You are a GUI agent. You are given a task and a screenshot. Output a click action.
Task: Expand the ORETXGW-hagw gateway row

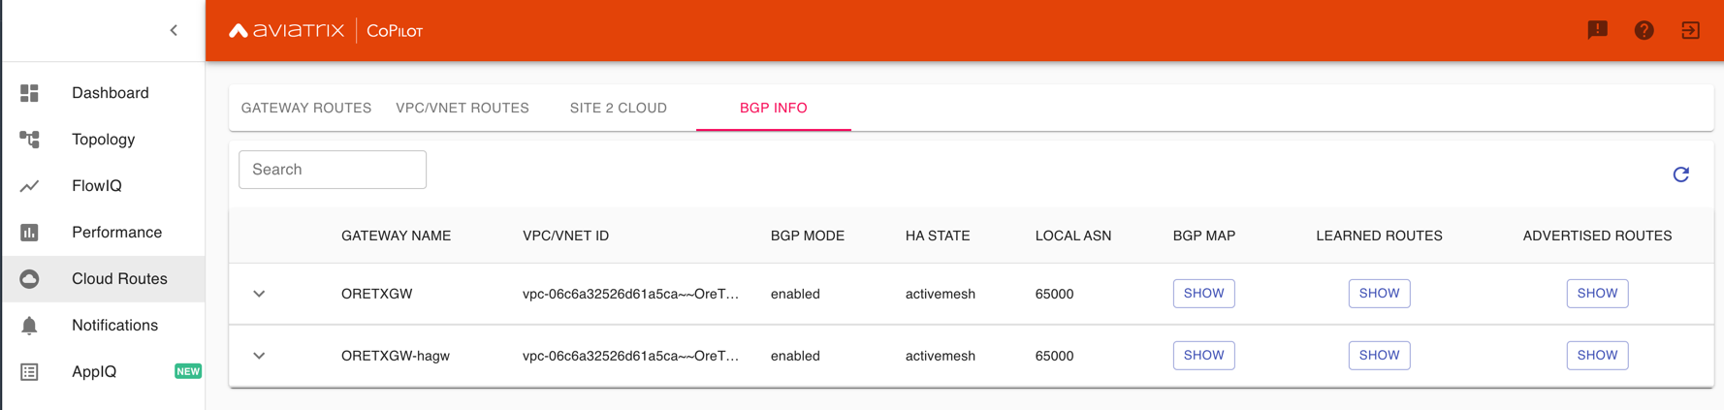pyautogui.click(x=259, y=356)
